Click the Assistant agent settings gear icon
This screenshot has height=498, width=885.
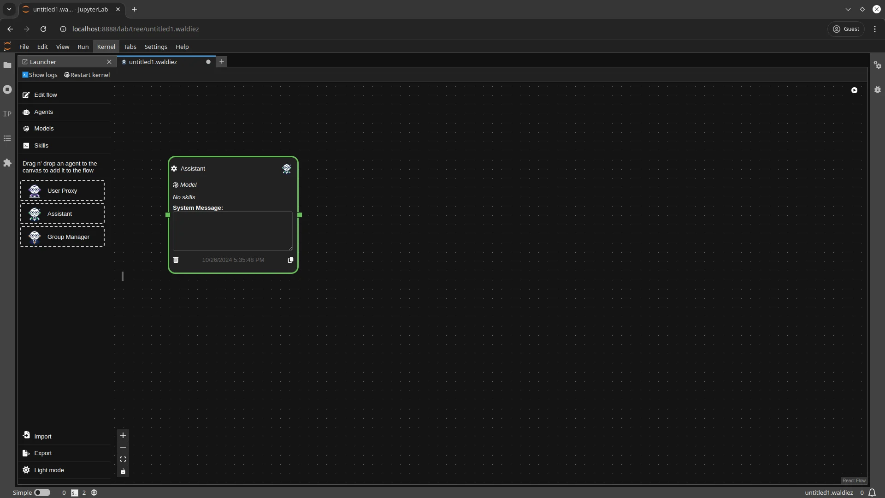coord(174,168)
